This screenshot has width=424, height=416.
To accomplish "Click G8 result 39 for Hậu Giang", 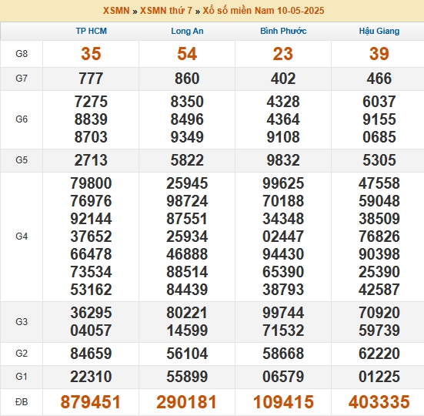I will click(379, 54).
